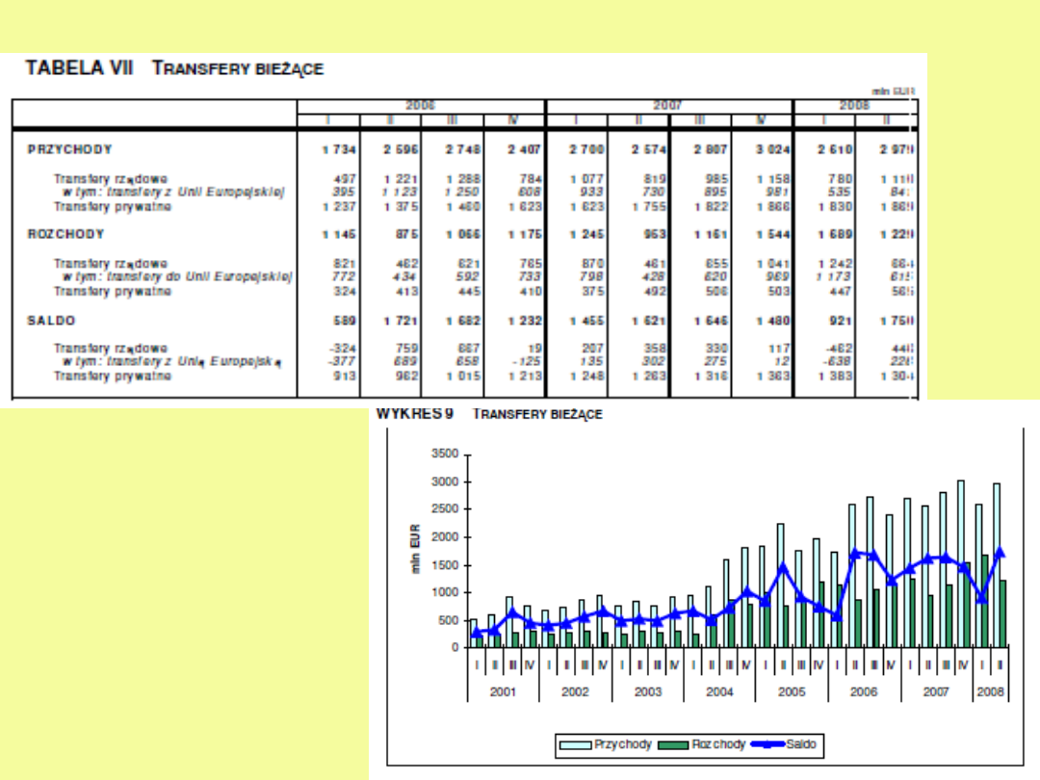The height and width of the screenshot is (780, 1040).
Task: Click the SALDO row label in table
Action: pyautogui.click(x=51, y=320)
